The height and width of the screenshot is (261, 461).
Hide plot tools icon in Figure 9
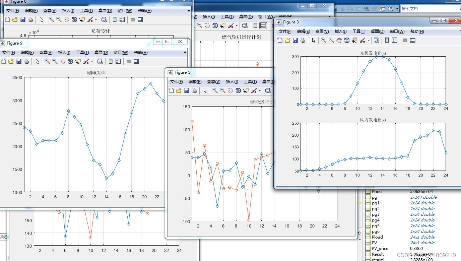pyautogui.click(x=129, y=62)
